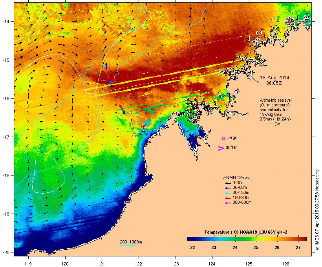This screenshot has height=267, width=322.
Task: Click the longitude axis label 124
Action: coord(212,264)
